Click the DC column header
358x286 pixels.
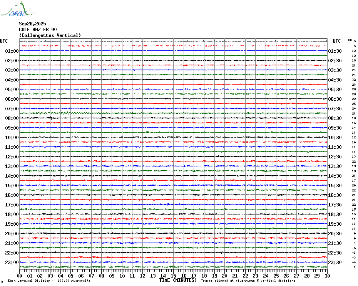click(x=350, y=40)
